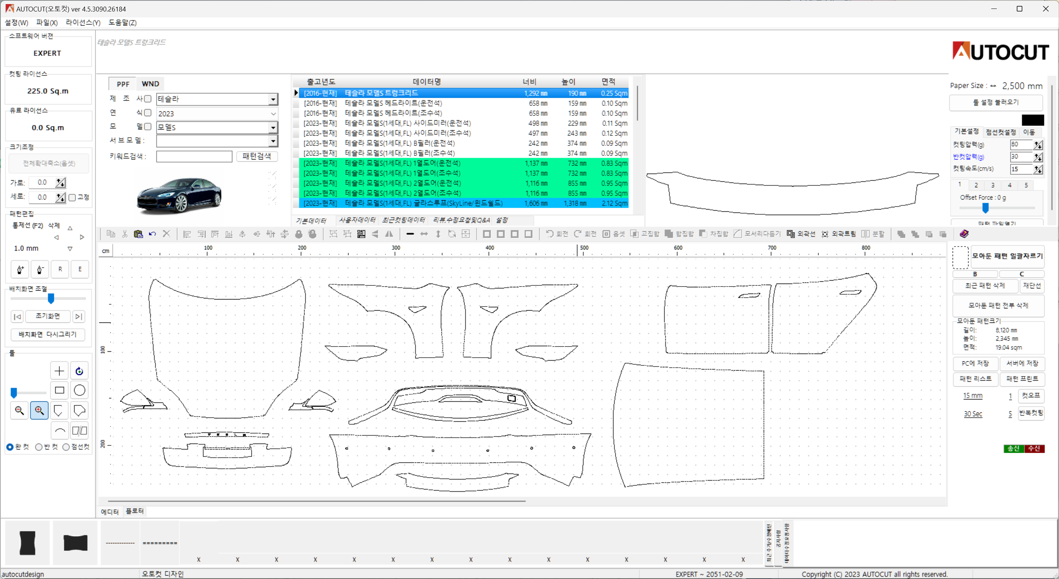Click the 외곽선 outline toolbar button

tap(801, 234)
